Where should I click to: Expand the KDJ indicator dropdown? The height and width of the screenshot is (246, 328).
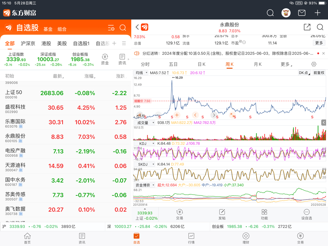[x=144, y=143]
